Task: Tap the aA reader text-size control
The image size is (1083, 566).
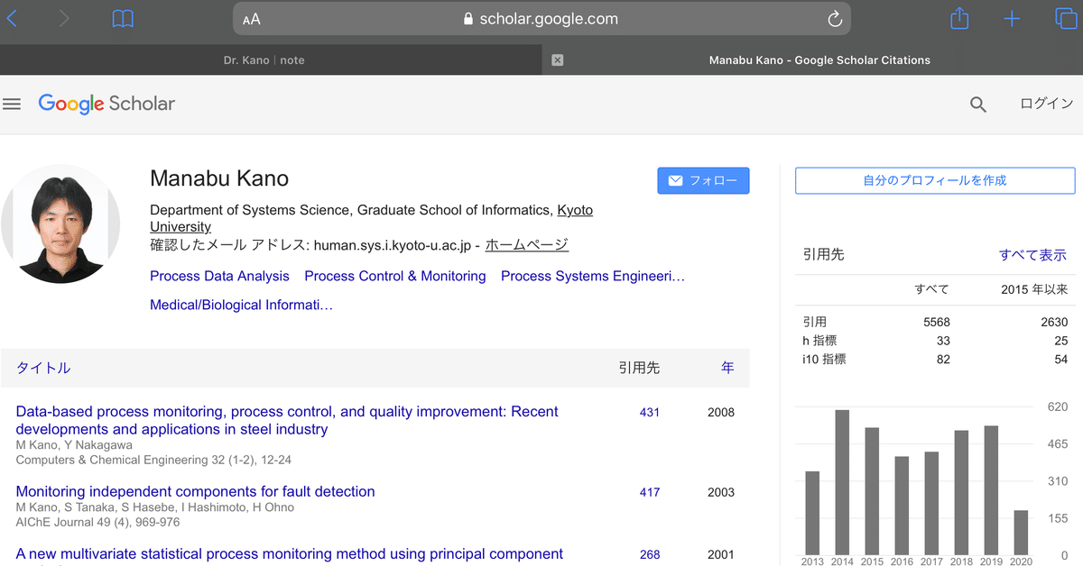Action: tap(252, 19)
